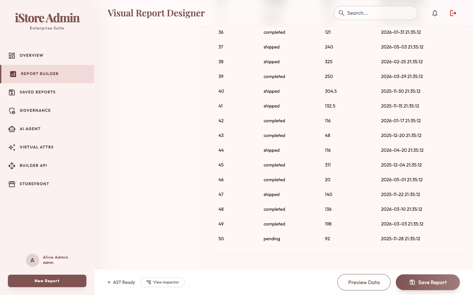Click date 2026-03-03 21:35:12

402,224
